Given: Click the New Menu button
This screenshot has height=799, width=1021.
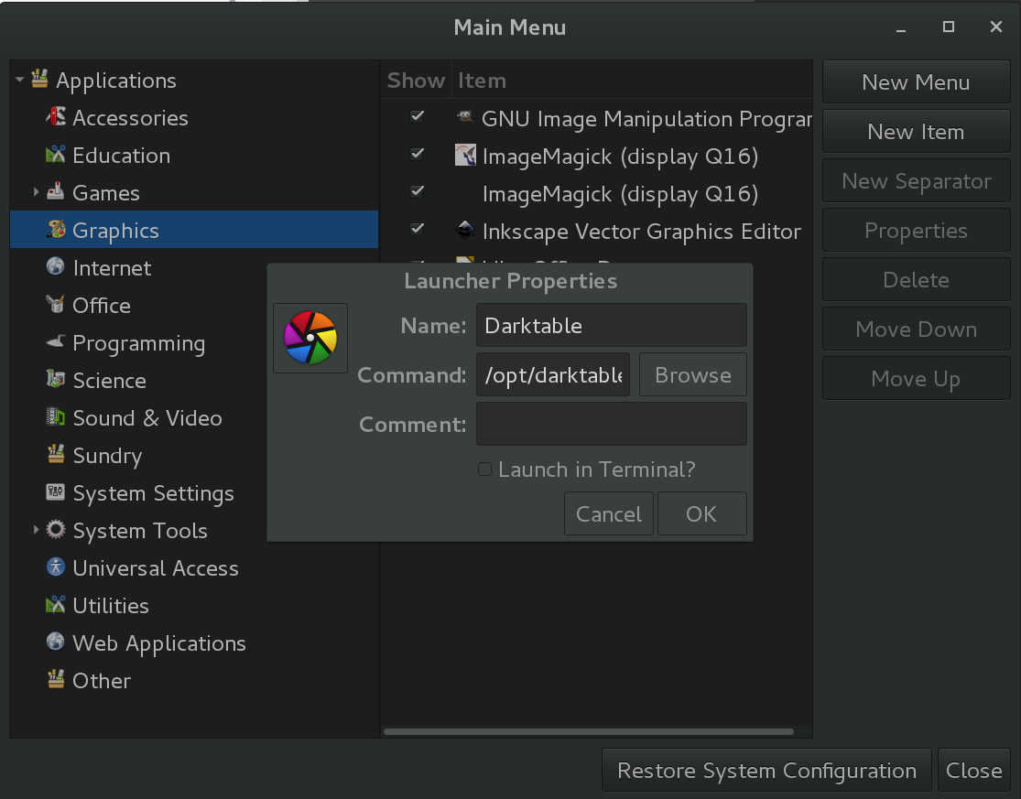Looking at the screenshot, I should click(917, 82).
